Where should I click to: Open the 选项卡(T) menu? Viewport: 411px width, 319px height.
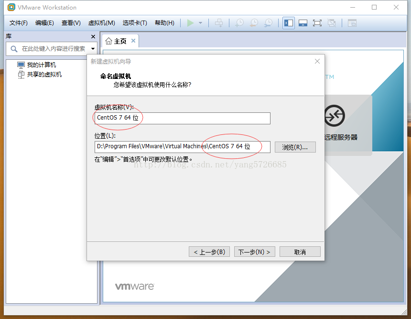(x=135, y=23)
